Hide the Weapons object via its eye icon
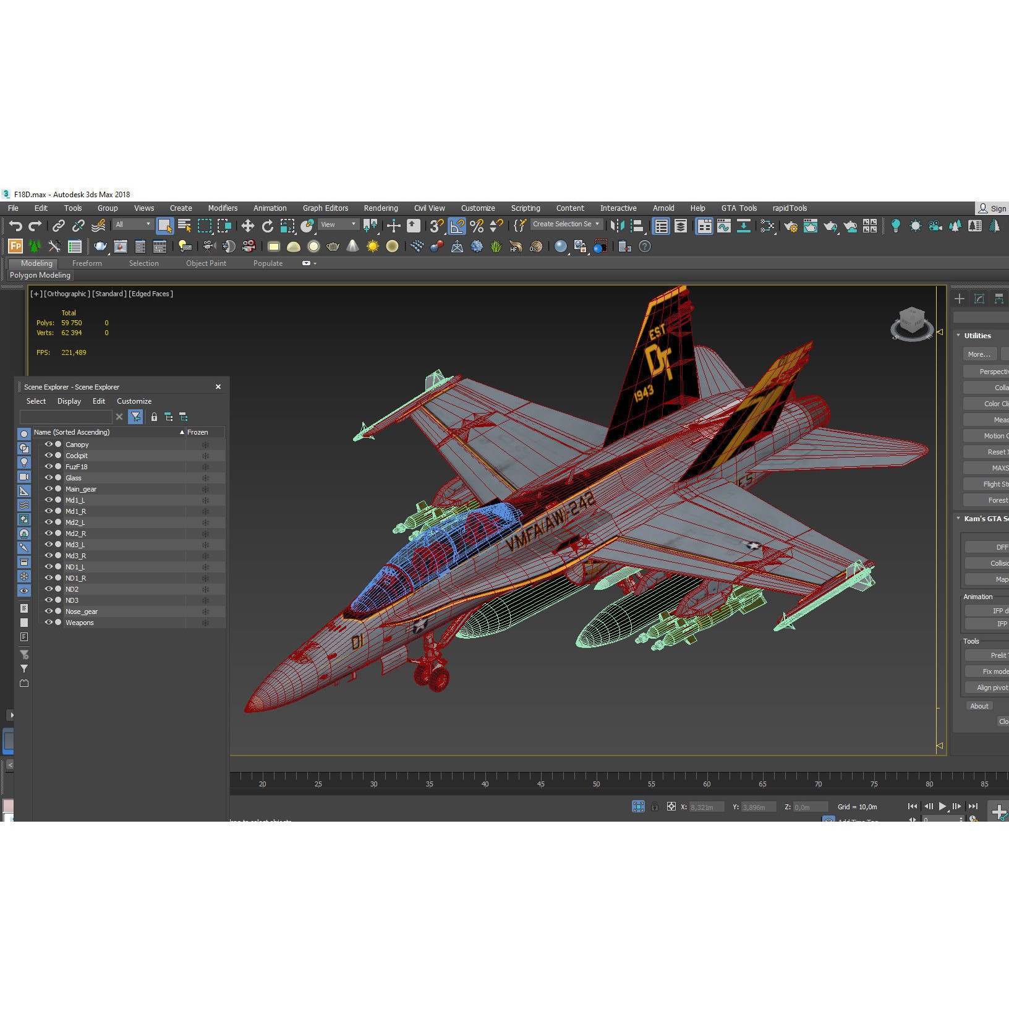1009x1009 pixels. [49, 623]
